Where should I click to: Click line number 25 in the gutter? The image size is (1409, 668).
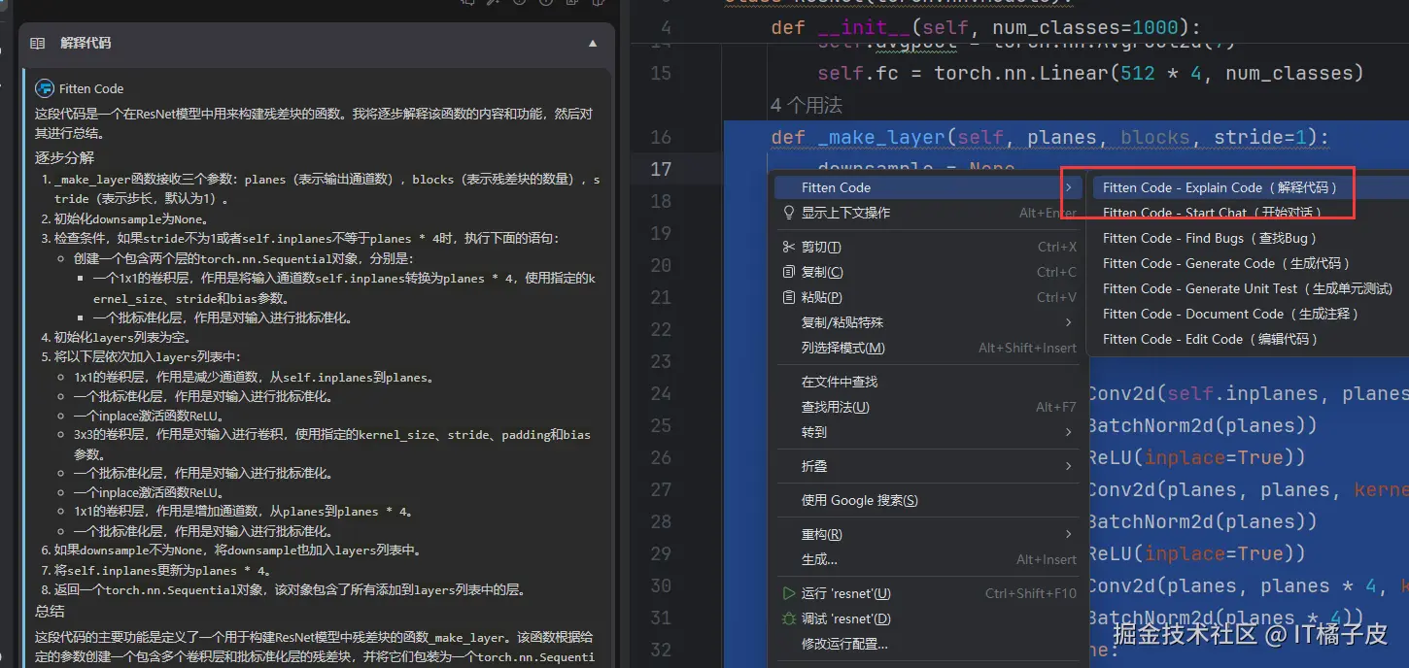pyautogui.click(x=661, y=425)
